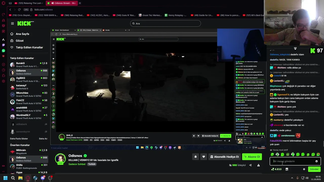Open katasayf Battlefield 6 channel
Screen dimensions: 324x182
[29, 87]
